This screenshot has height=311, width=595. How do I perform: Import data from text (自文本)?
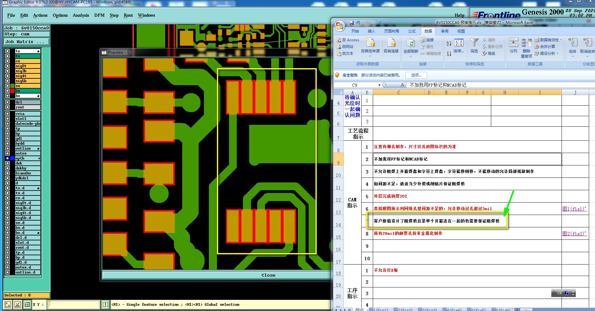tap(345, 54)
